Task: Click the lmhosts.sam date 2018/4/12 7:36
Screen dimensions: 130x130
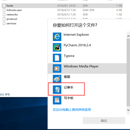Action: [x=66, y=10]
